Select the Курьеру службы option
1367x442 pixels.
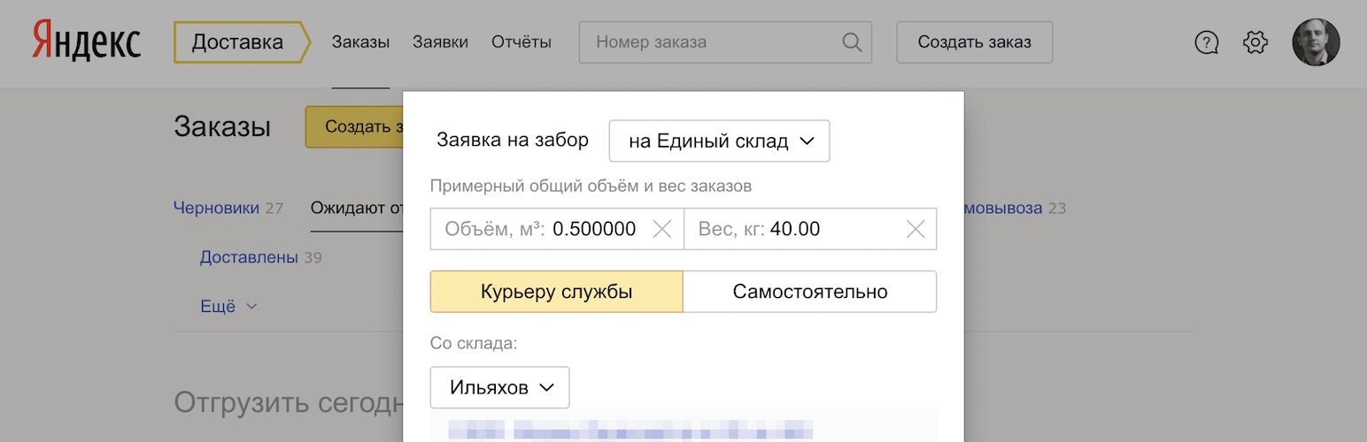(x=556, y=292)
